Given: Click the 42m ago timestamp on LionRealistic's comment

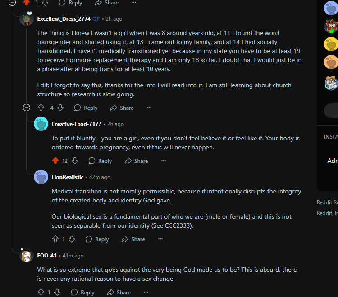Looking at the screenshot, I should [100, 177].
